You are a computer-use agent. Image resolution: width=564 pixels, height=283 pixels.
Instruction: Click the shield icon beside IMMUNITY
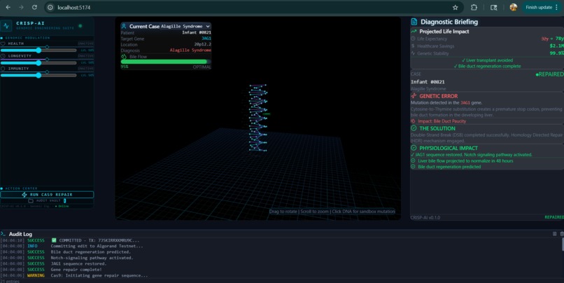[3, 69]
